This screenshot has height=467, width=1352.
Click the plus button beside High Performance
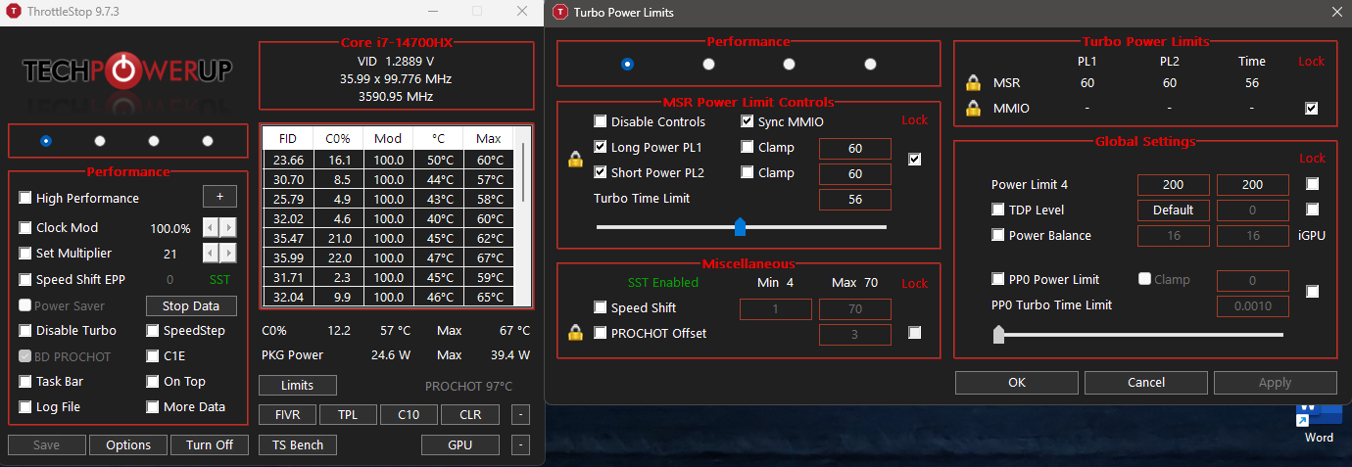(x=219, y=197)
